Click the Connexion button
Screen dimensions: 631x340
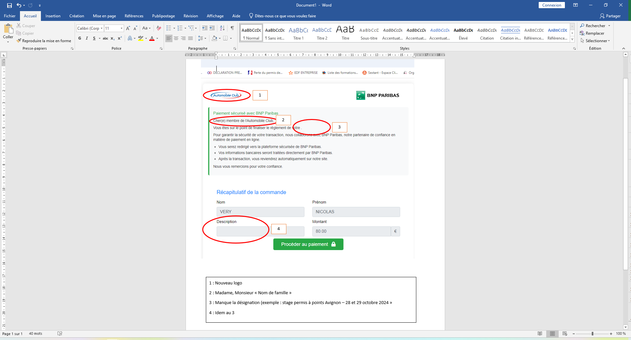[x=552, y=5]
